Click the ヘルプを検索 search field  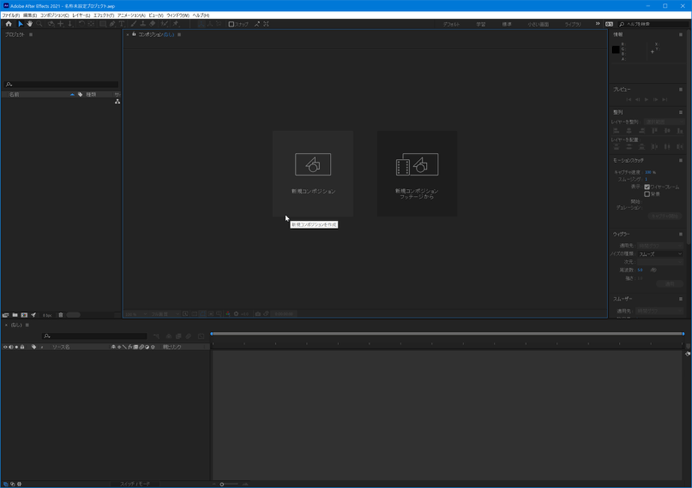pos(654,24)
